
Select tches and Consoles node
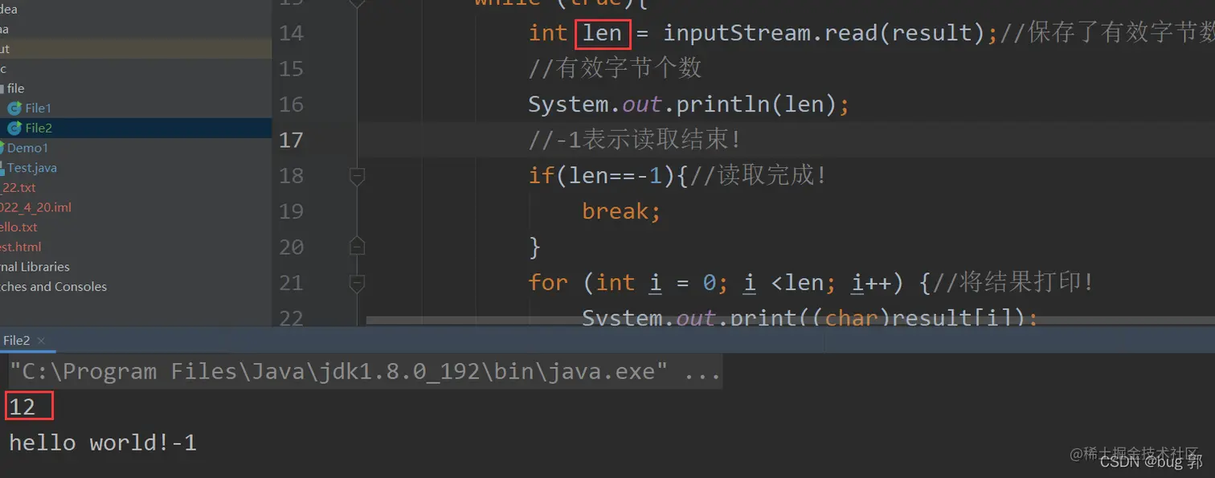pyautogui.click(x=53, y=287)
